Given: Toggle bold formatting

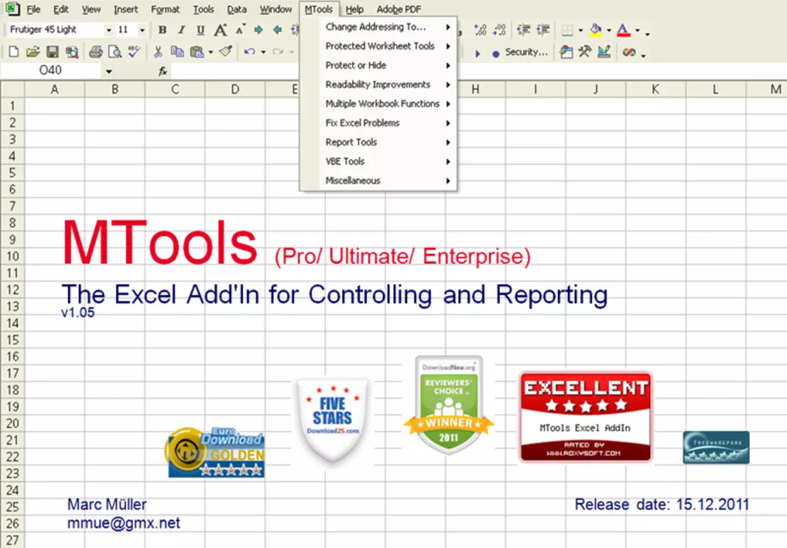Looking at the screenshot, I should coord(162,30).
